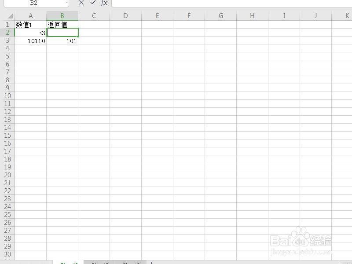Click cell B1 containing 返回值
Image resolution: width=352 pixels, height=264 pixels.
tap(62, 25)
